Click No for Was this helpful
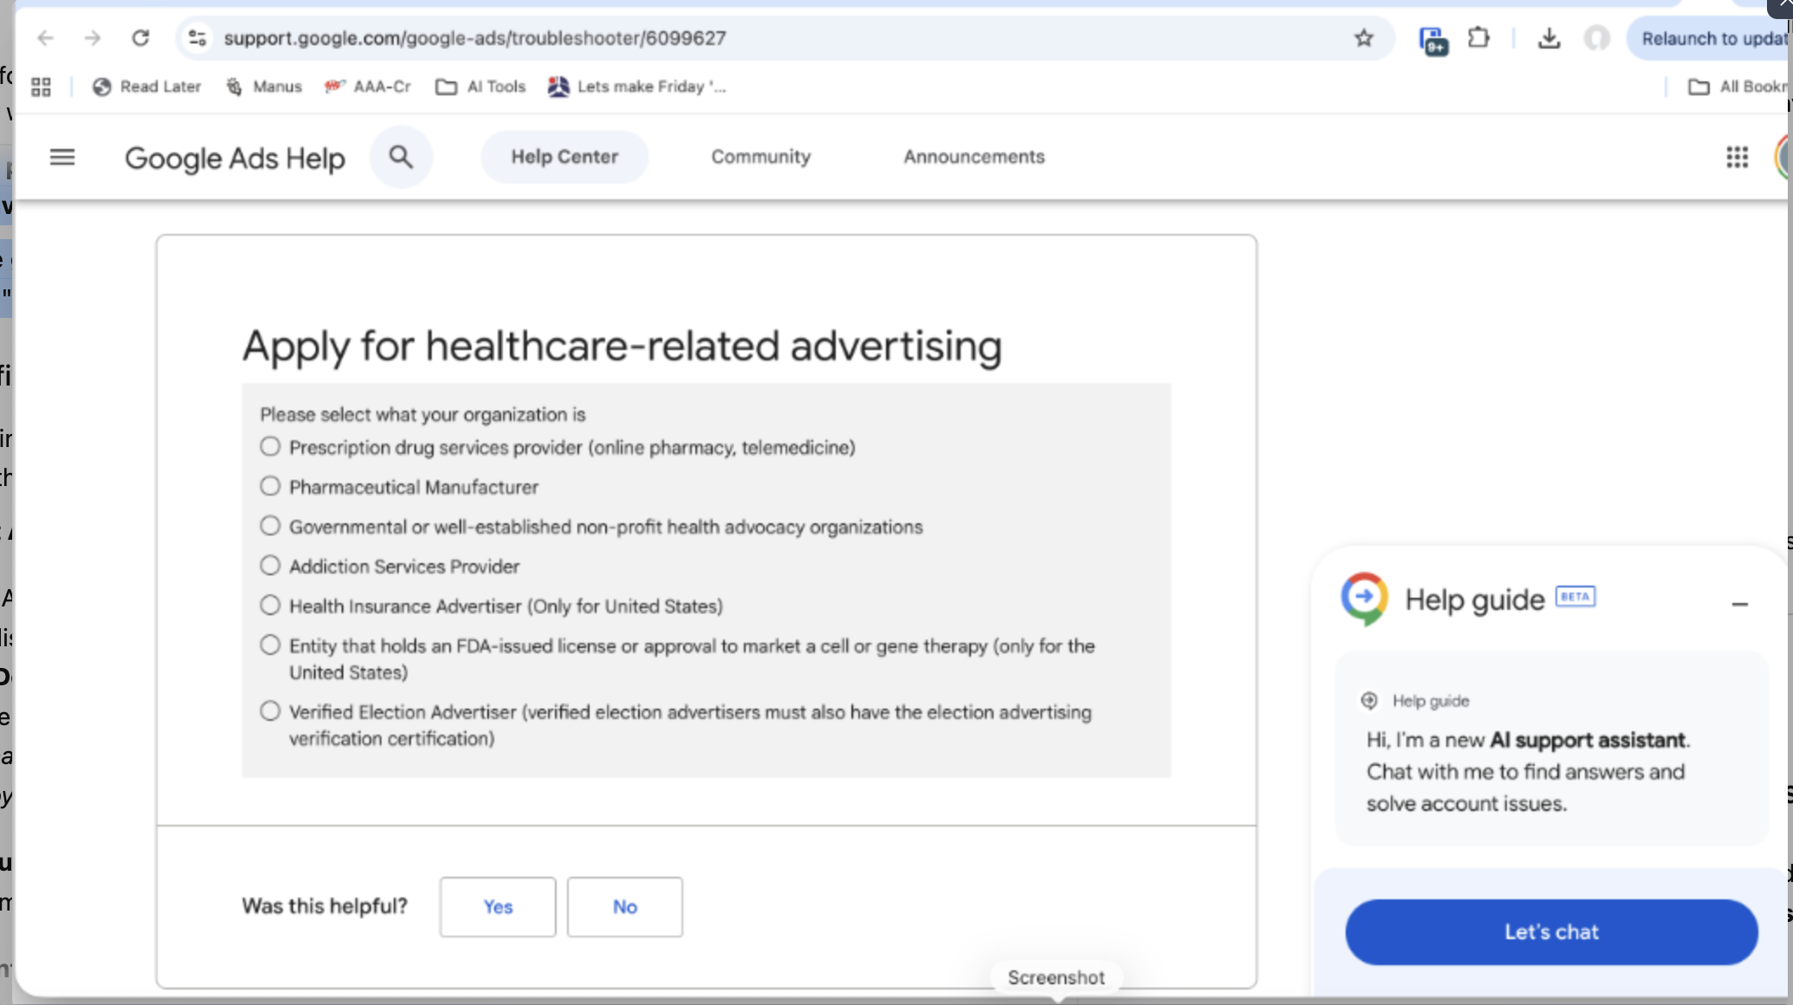This screenshot has width=1793, height=1005. (x=625, y=906)
